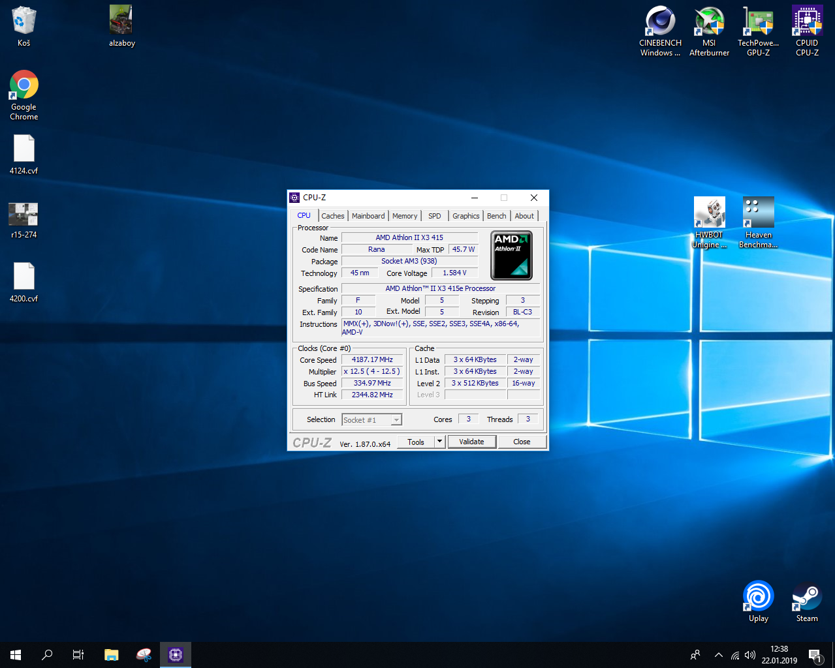Show hidden tray icons chevron
The image size is (835, 668).
719,655
